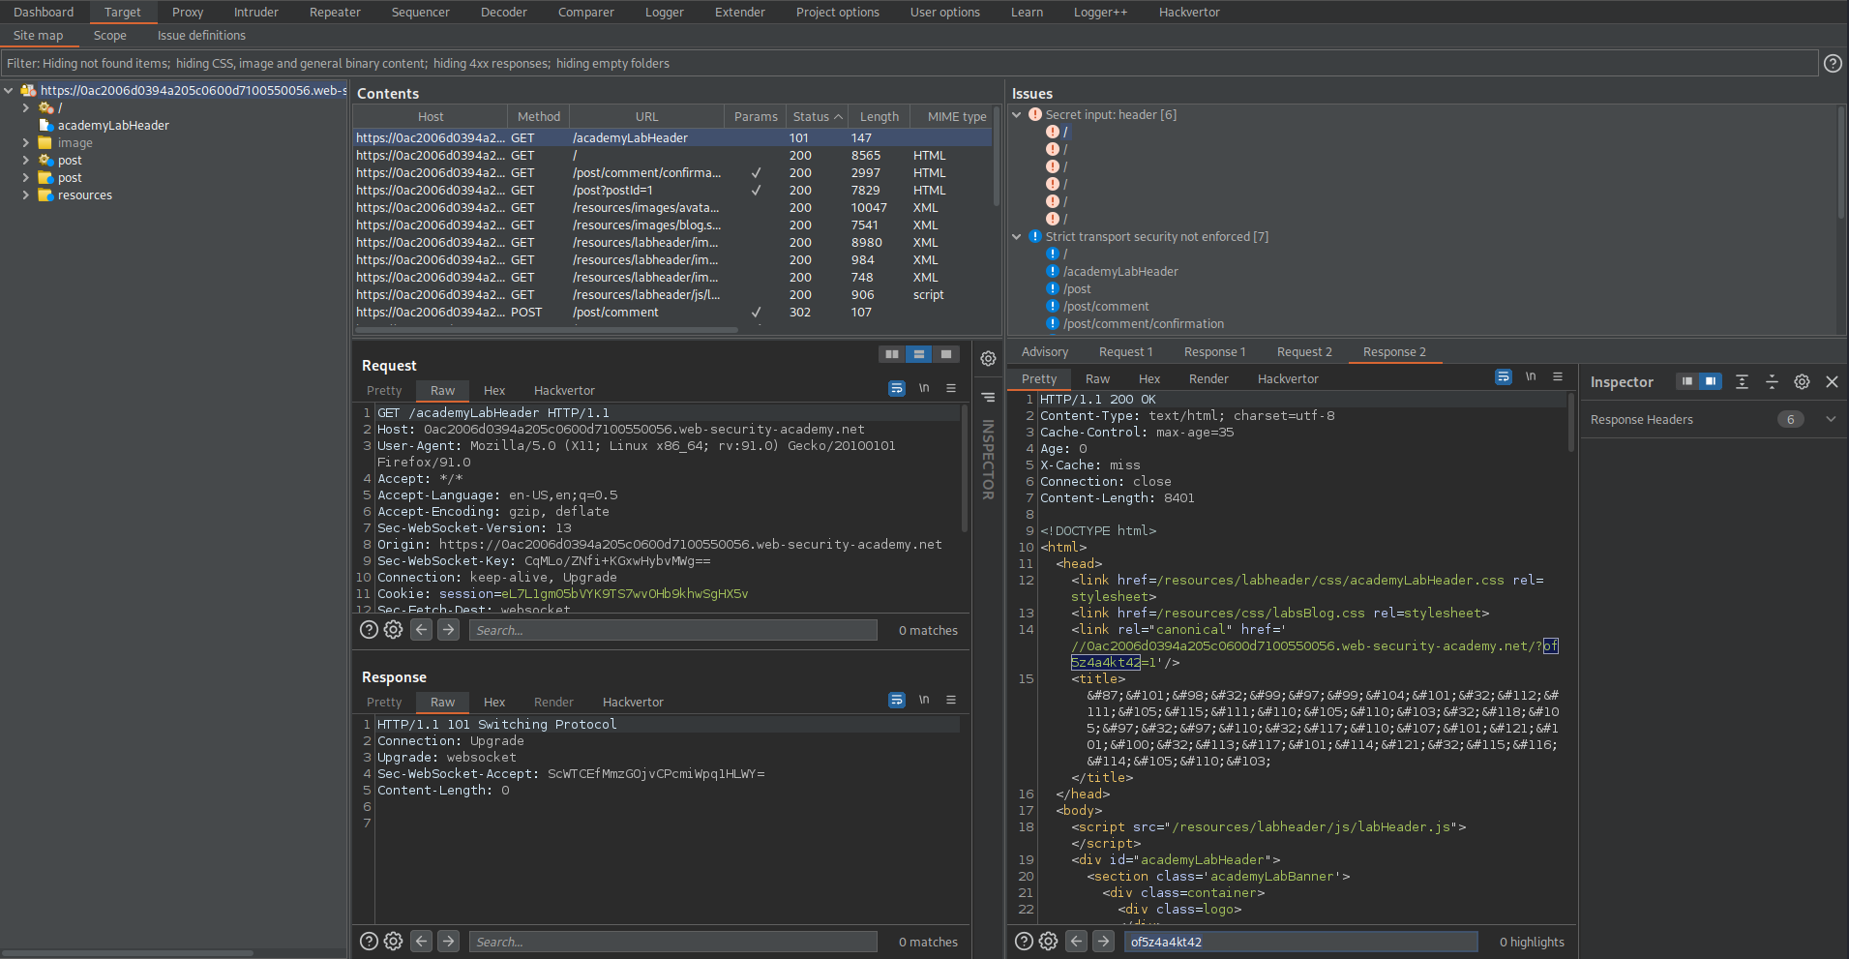1849x959 pixels.
Task: Collapse 'Secret input: header' issue group
Action: (1017, 114)
